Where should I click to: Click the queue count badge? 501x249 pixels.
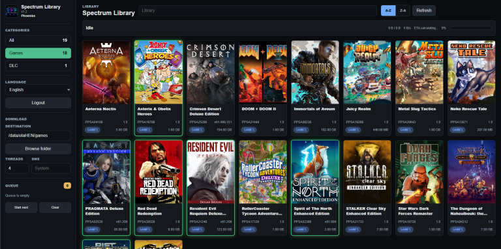click(x=67, y=186)
